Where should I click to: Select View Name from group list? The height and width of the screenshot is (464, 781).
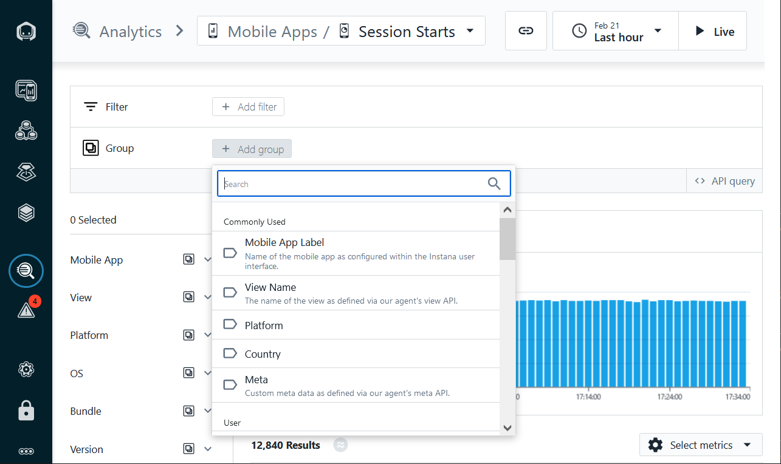[x=356, y=293]
